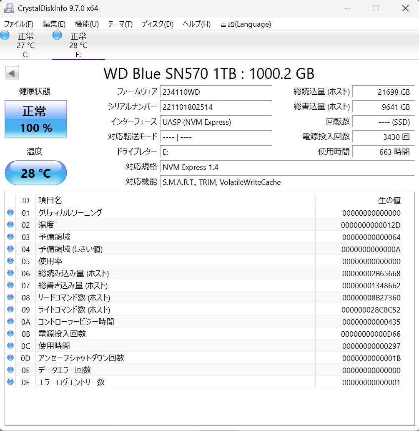Image resolution: width=419 pixels, height=431 pixels.
Task: Click the blue status dot beside クリティカルワーニング
Action: pyautogui.click(x=10, y=213)
